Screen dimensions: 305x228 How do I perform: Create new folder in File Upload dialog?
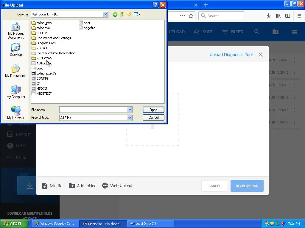click(x=129, y=14)
